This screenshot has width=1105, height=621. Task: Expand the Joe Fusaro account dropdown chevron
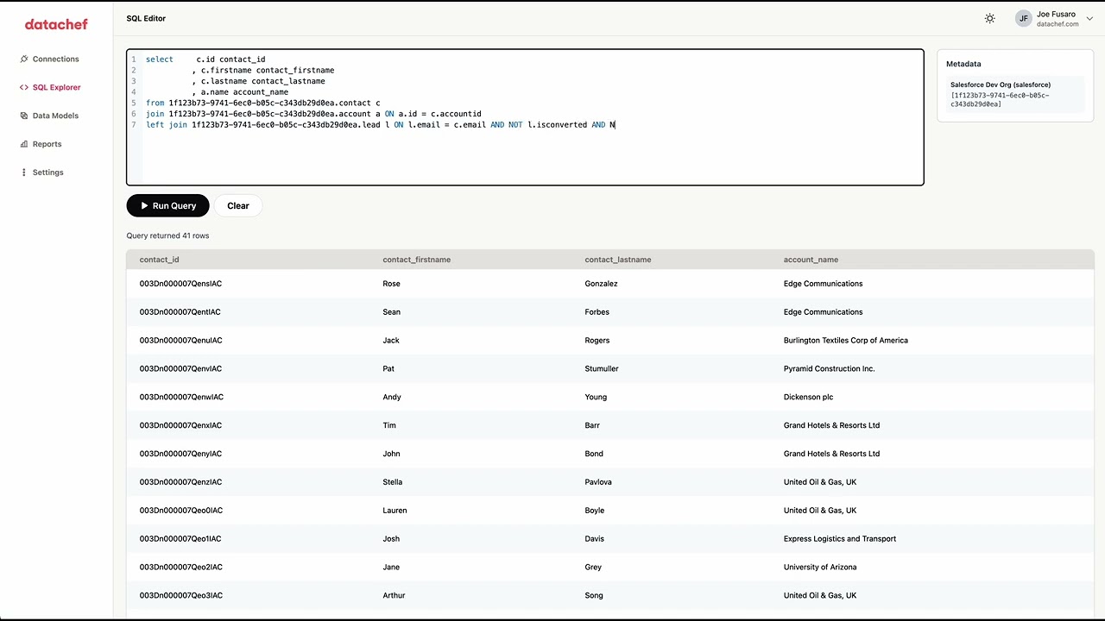[x=1089, y=19]
